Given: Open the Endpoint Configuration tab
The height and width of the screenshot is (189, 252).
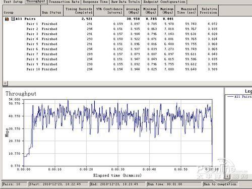Looking at the screenshot, I should coord(164,2).
